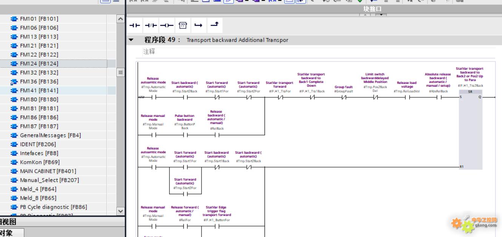The image size is (502, 237).
Task: Insert an empty box instruction
Action: (183, 25)
